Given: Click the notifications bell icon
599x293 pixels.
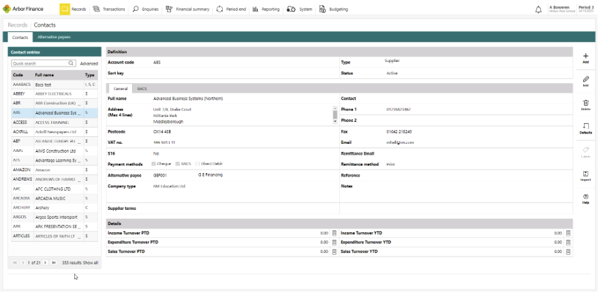Looking at the screenshot, I should pyautogui.click(x=538, y=10).
